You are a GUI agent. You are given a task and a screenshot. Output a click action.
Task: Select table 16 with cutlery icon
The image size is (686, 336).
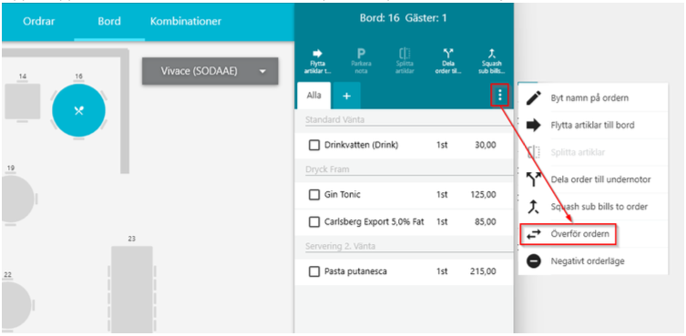[x=78, y=111]
